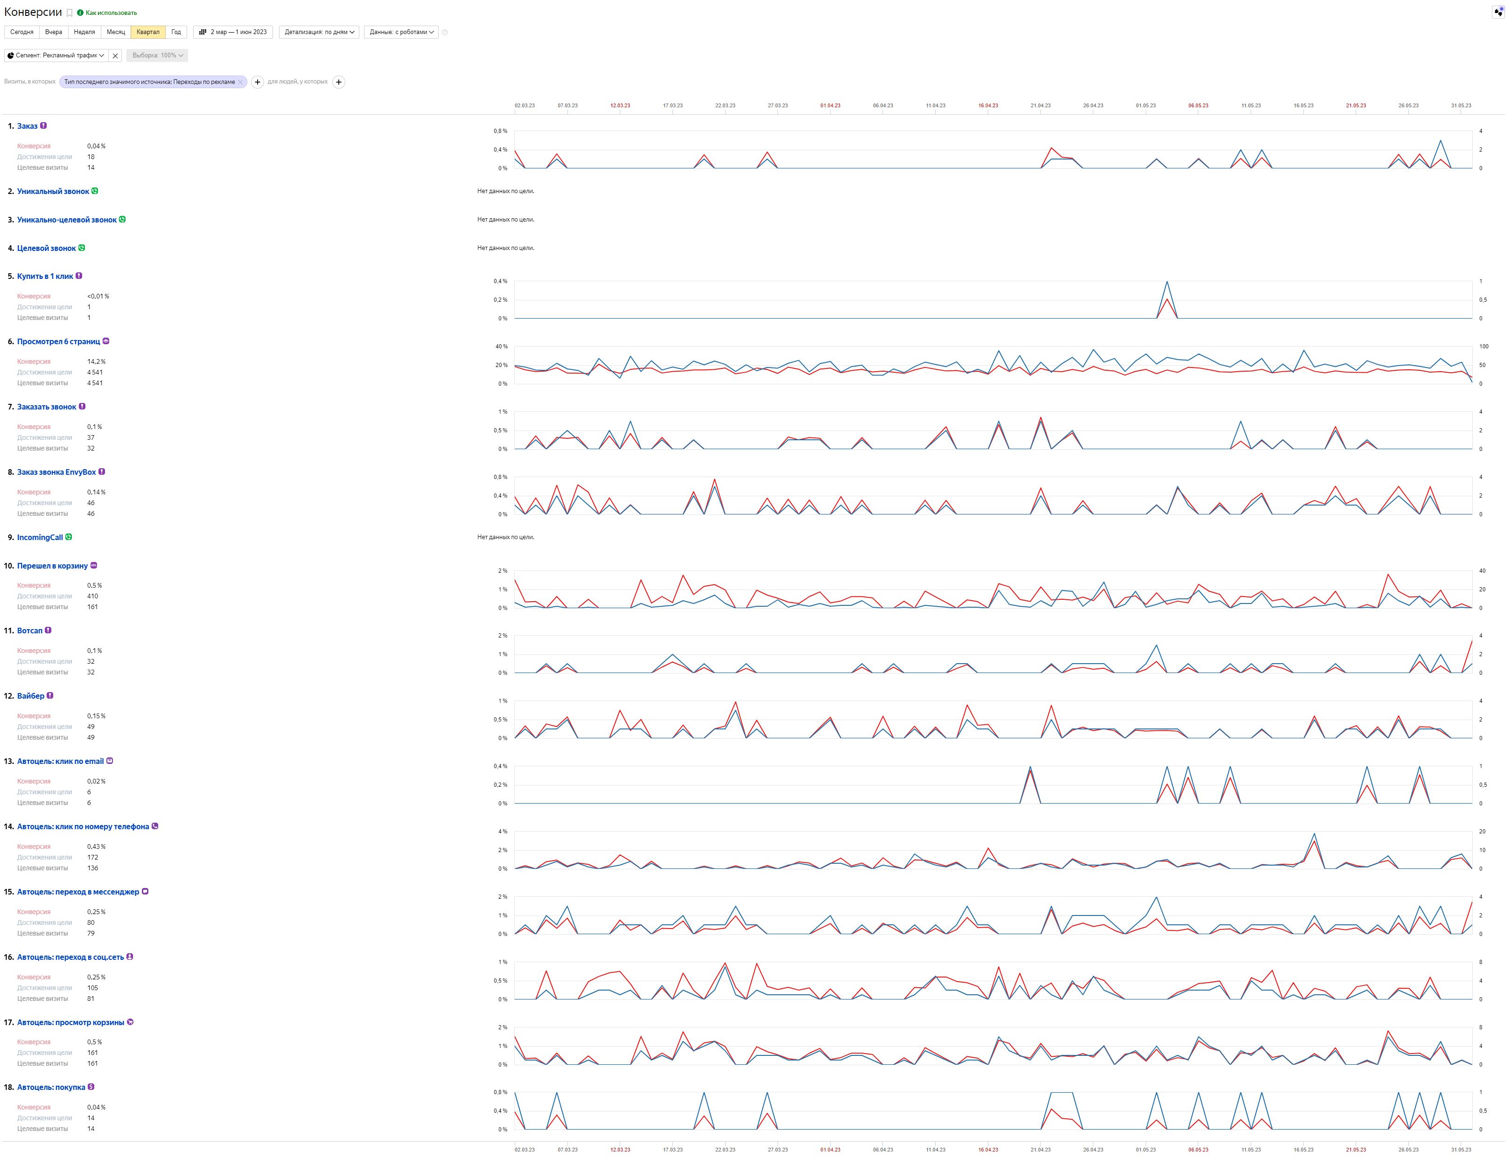Click the cart icon beside просмотр корзины
The width and height of the screenshot is (1511, 1158).
131,1022
